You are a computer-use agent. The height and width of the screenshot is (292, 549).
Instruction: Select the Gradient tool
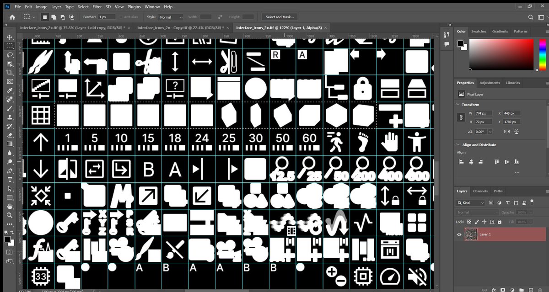coord(10,143)
